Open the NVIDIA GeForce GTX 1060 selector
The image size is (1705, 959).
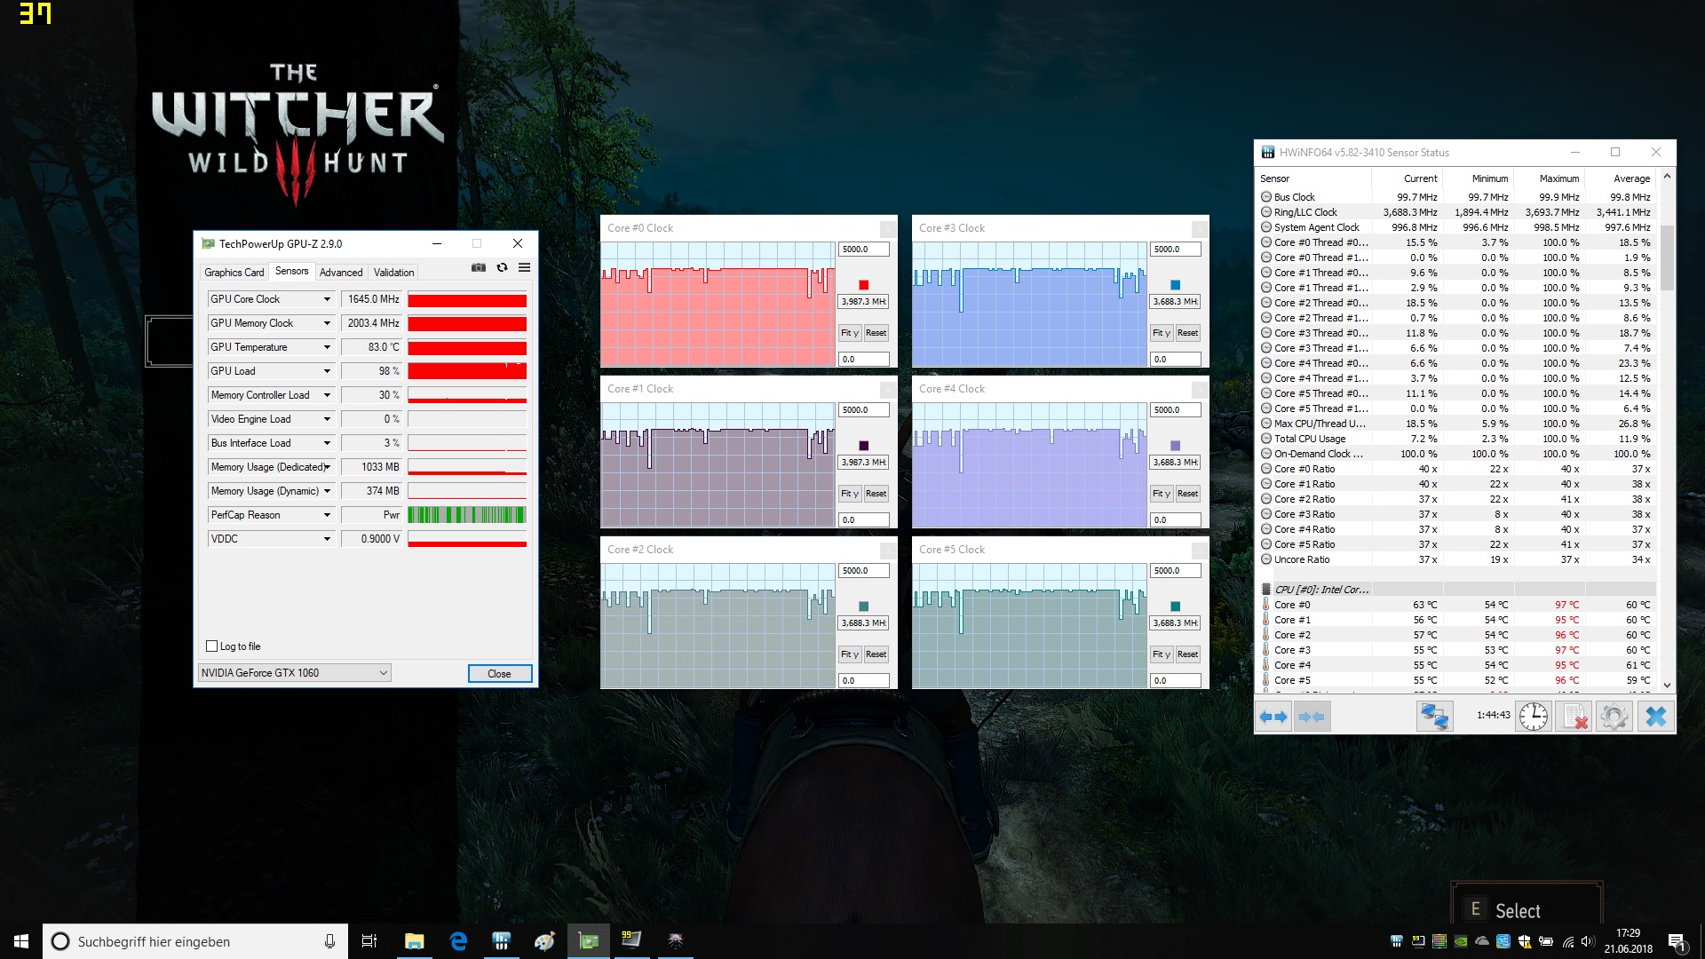294,673
